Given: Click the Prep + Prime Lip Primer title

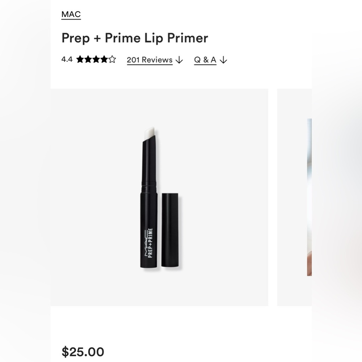Looking at the screenshot, I should click(x=135, y=38).
